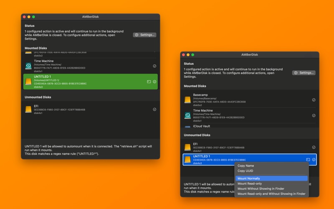Click the right window's AMBerDisk title bar
334x209 pixels.
[249, 55]
